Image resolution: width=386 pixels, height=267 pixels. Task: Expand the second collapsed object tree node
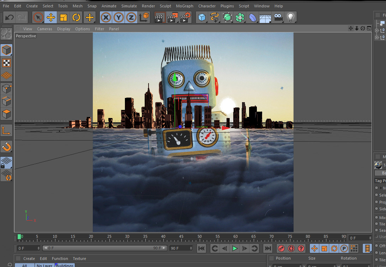(377, 37)
